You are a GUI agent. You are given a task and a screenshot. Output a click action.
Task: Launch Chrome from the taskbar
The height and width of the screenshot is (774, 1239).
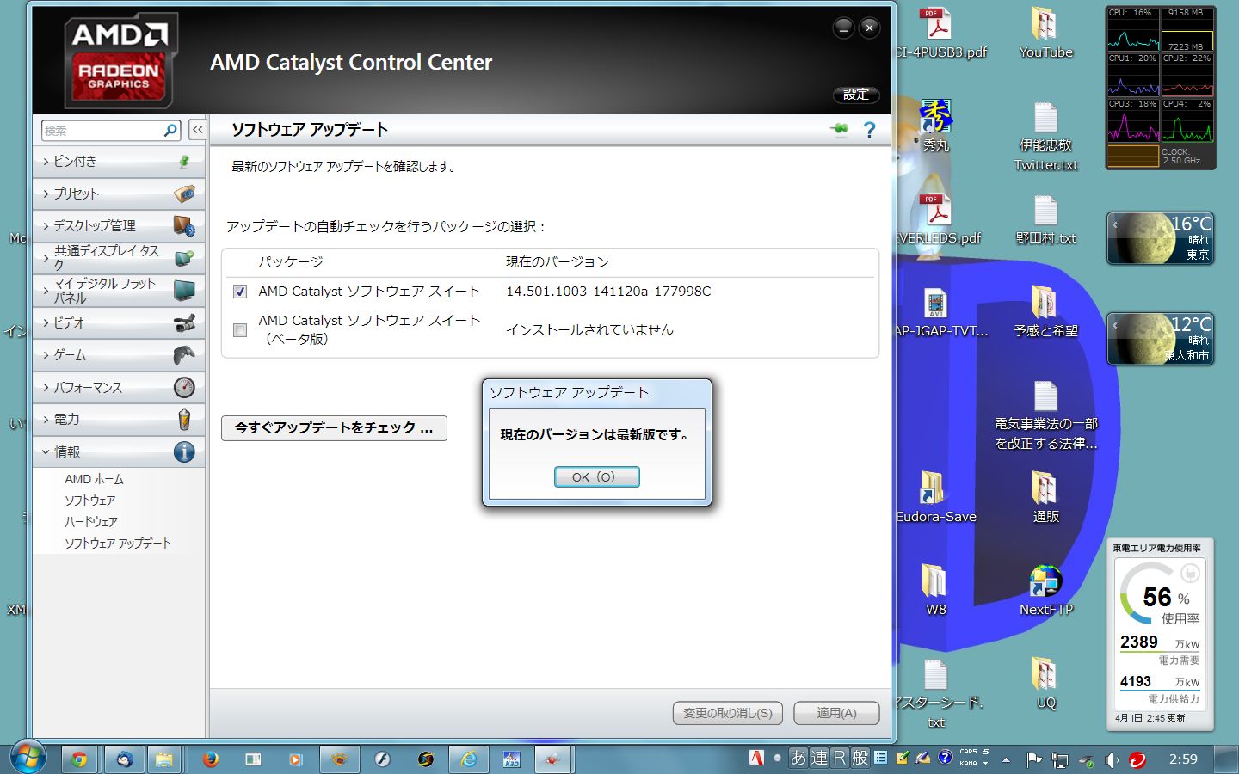(x=79, y=759)
